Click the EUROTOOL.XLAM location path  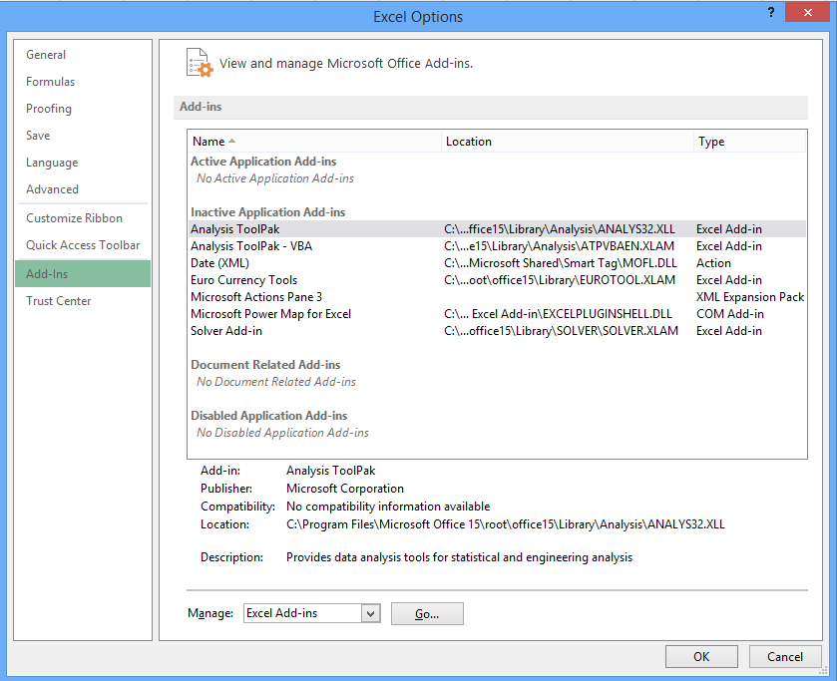coord(560,280)
